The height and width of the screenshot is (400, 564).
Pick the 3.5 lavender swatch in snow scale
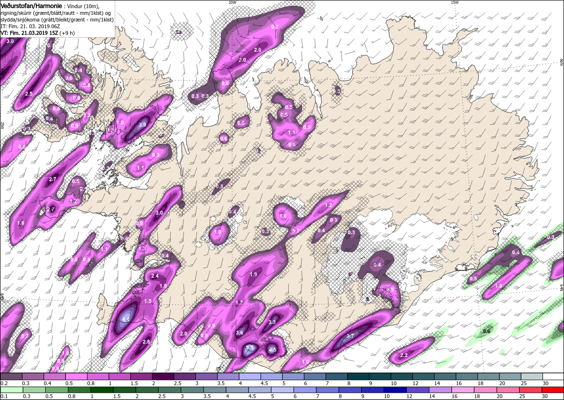(228, 376)
